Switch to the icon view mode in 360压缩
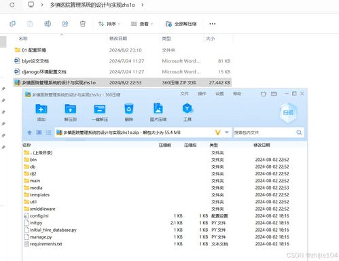The width and height of the screenshot is (339, 261). (x=39, y=133)
